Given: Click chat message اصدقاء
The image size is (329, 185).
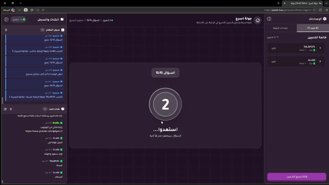Looking at the screenshot, I should (x=59, y=177).
